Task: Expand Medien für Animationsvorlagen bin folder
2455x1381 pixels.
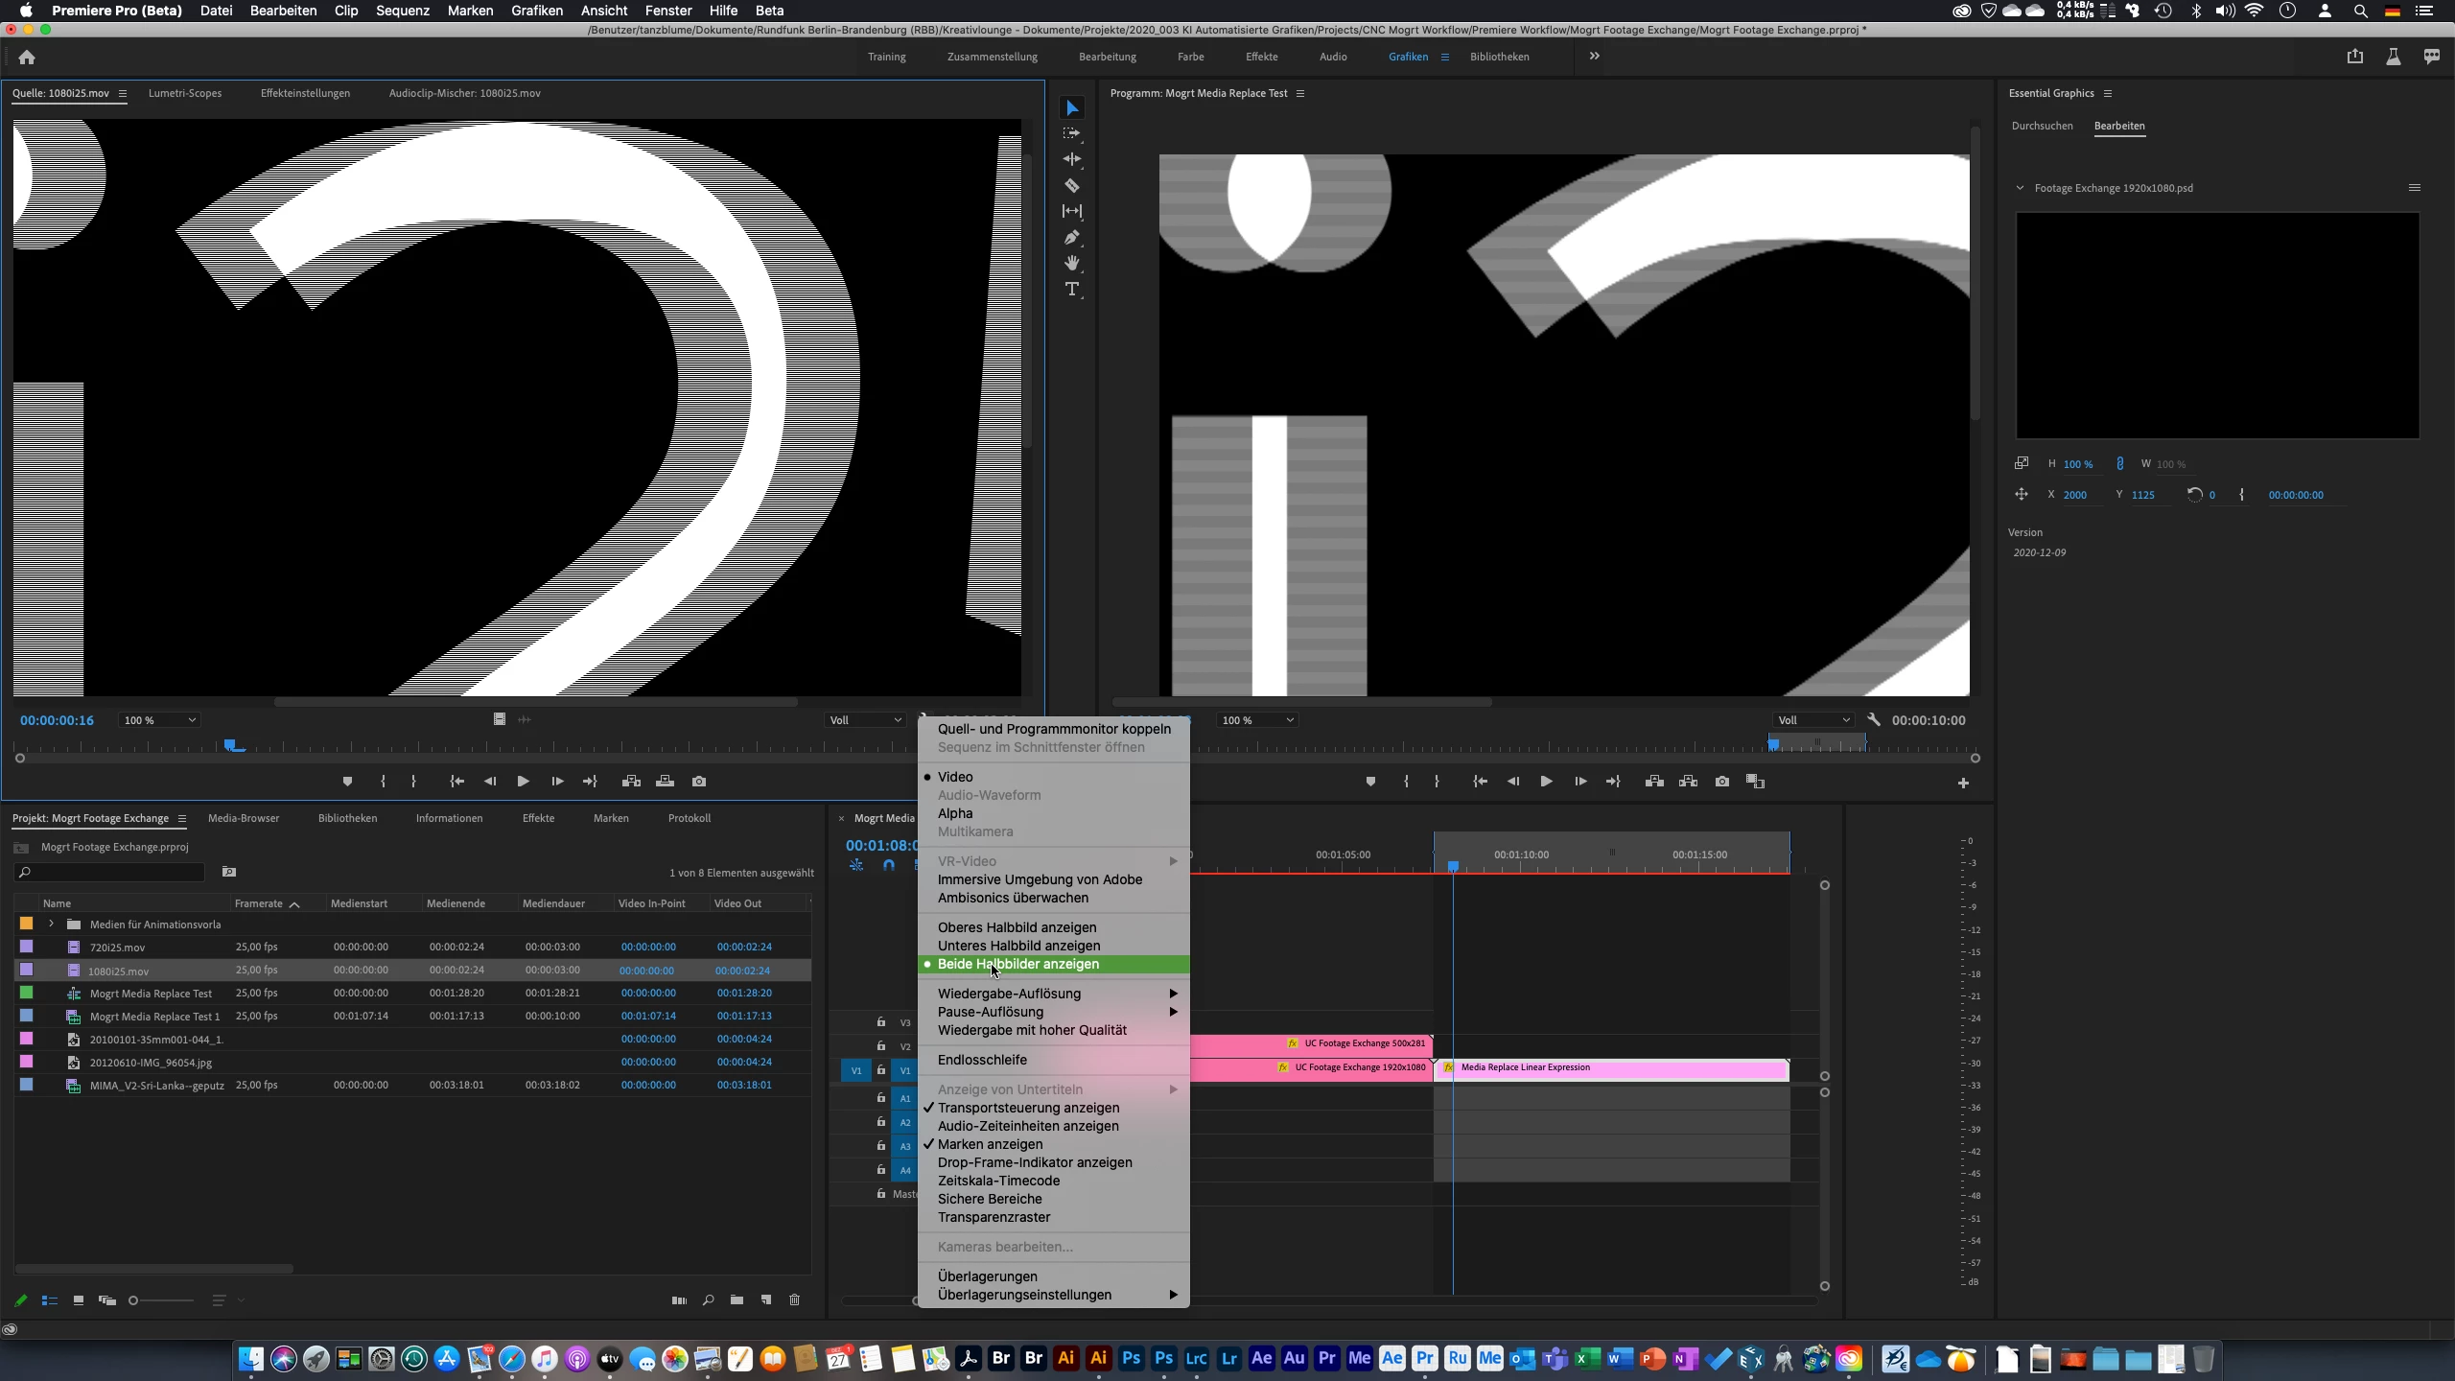Action: [x=51, y=924]
